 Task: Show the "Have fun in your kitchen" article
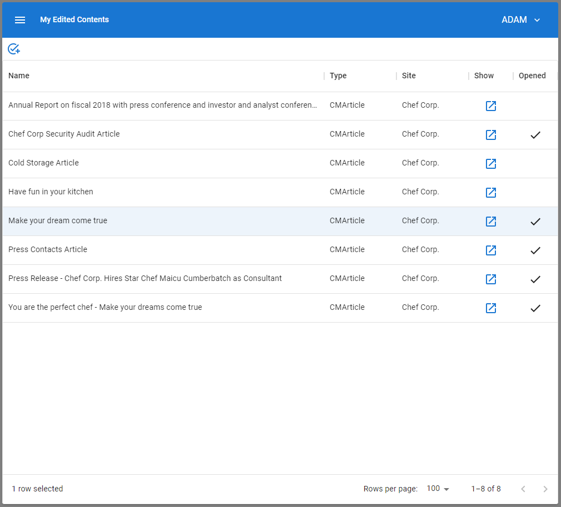(491, 192)
